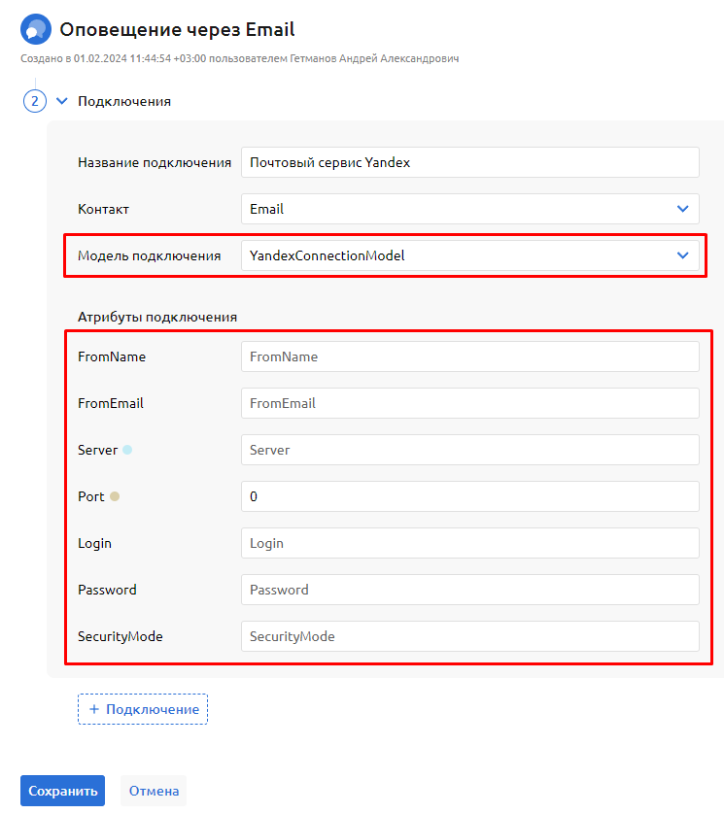Click the Port number field
Image resolution: width=724 pixels, height=814 pixels.
(x=469, y=496)
